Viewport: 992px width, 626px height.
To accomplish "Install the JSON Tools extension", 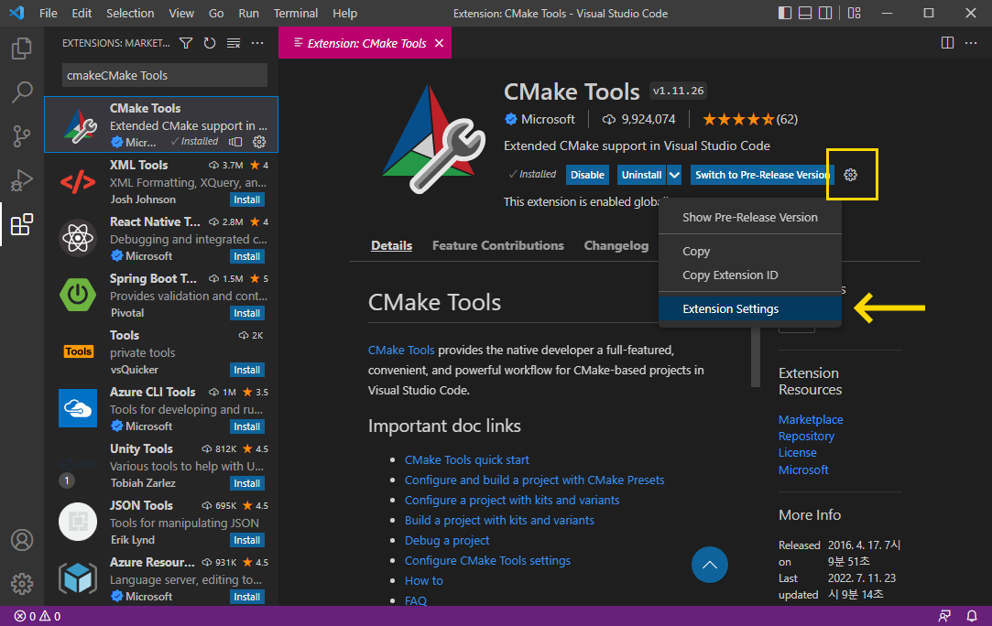I will 246,541.
